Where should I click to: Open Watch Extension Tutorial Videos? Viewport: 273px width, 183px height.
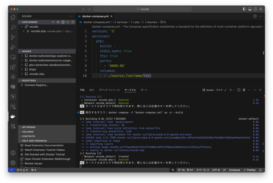[45, 150]
